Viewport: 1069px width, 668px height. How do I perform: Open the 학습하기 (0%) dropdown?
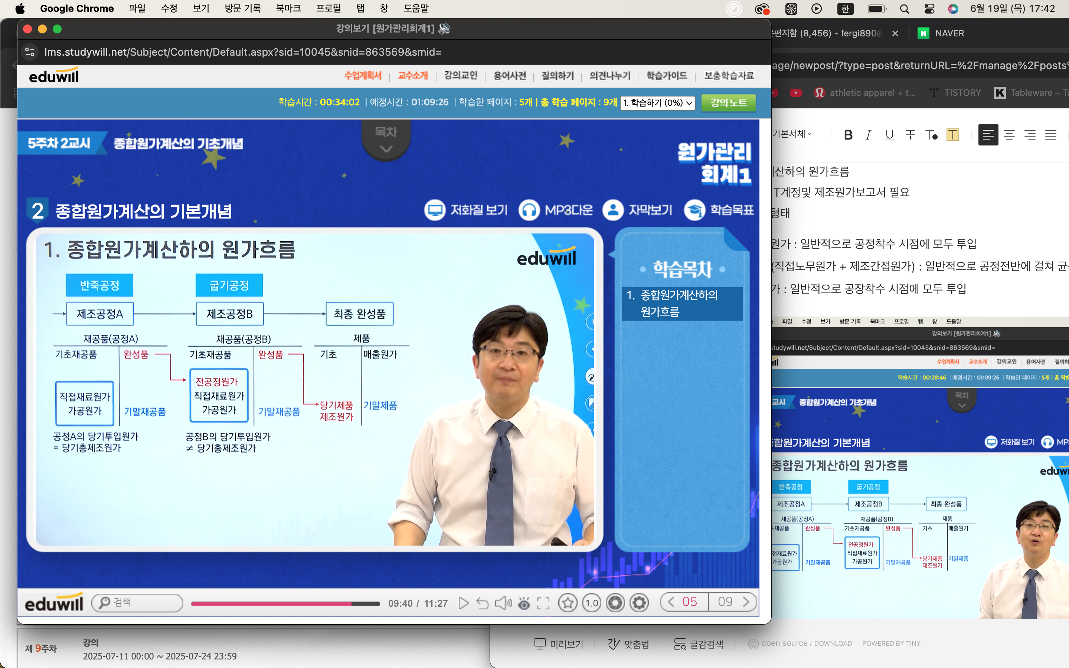tap(657, 103)
